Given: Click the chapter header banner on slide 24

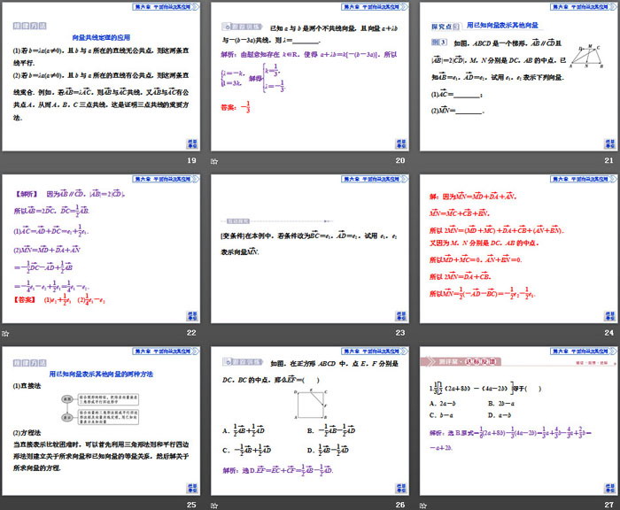Looking at the screenshot, I should (583, 179).
